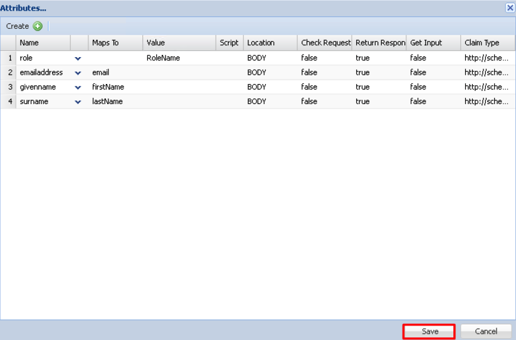The height and width of the screenshot is (340, 516).
Task: Expand givenname row dropdown arrow
Action: (78, 87)
